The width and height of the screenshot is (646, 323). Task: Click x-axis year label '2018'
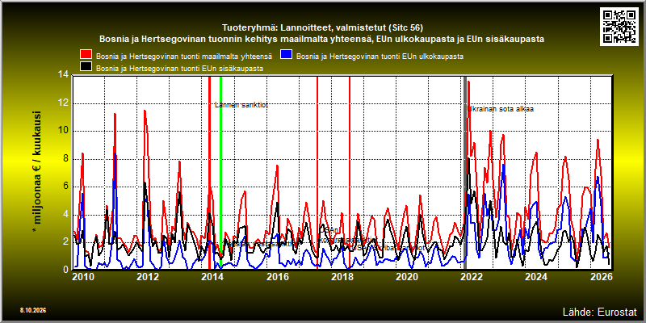[x=342, y=276]
